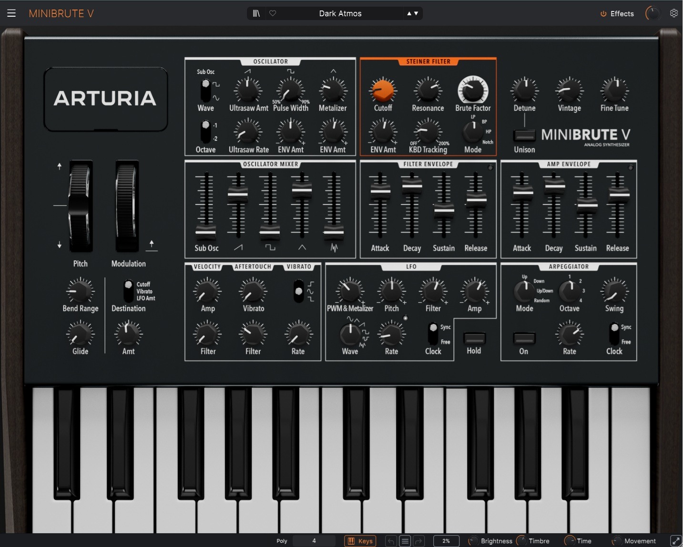Click the Pitch bend wheel
This screenshot has width=684, height=547.
point(80,206)
